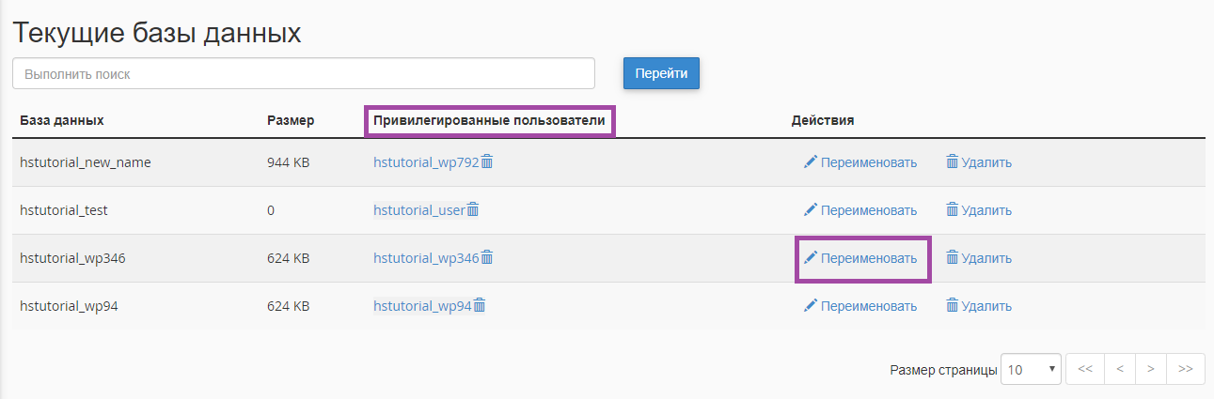Viewport: 1214px width, 399px height.
Task: Open user link hstutorial_wp792
Action: [426, 161]
